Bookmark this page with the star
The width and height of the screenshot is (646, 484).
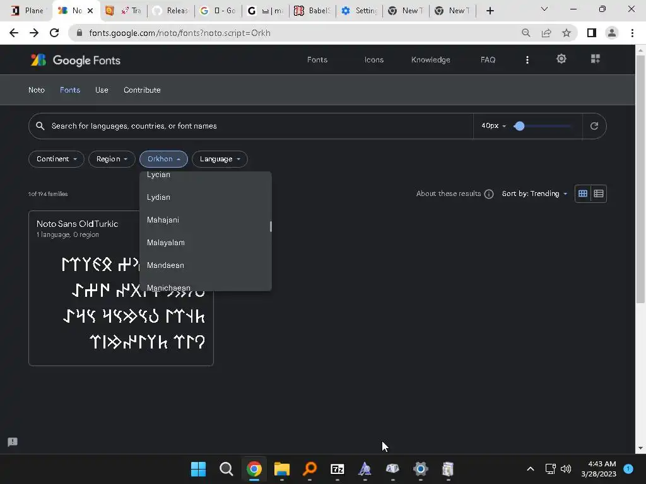click(567, 33)
